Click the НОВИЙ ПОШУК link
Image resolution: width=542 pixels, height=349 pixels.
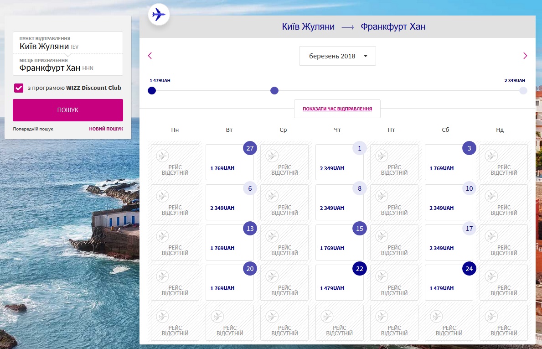click(x=106, y=129)
